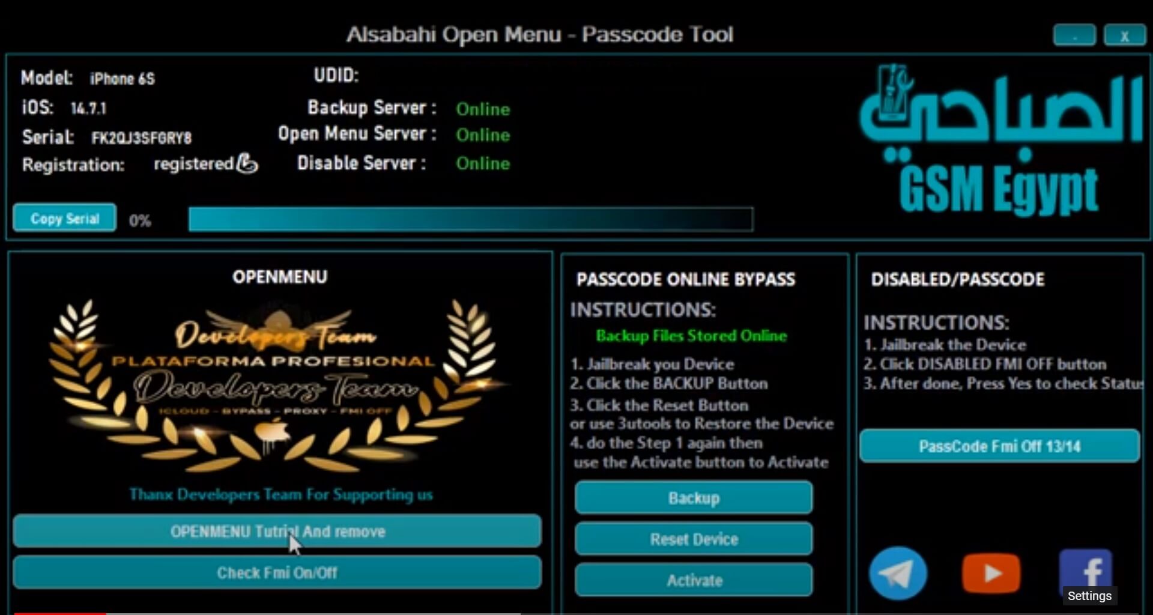Click the UDID label
The image size is (1153, 615).
(336, 76)
